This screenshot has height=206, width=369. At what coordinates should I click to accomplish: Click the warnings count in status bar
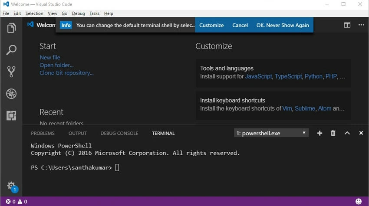point(22,202)
